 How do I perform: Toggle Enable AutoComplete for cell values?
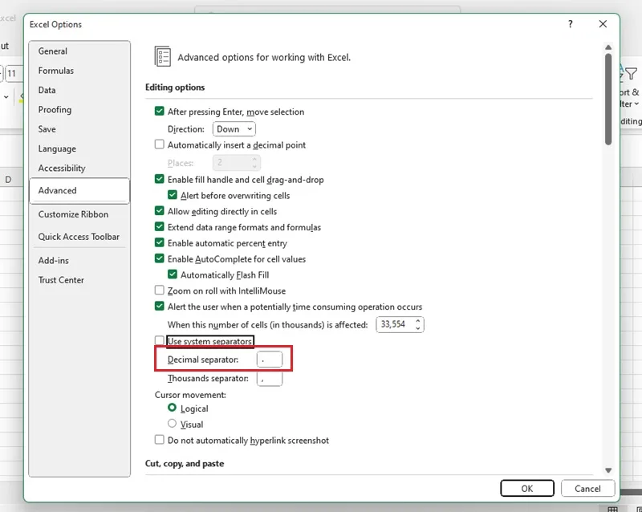159,258
